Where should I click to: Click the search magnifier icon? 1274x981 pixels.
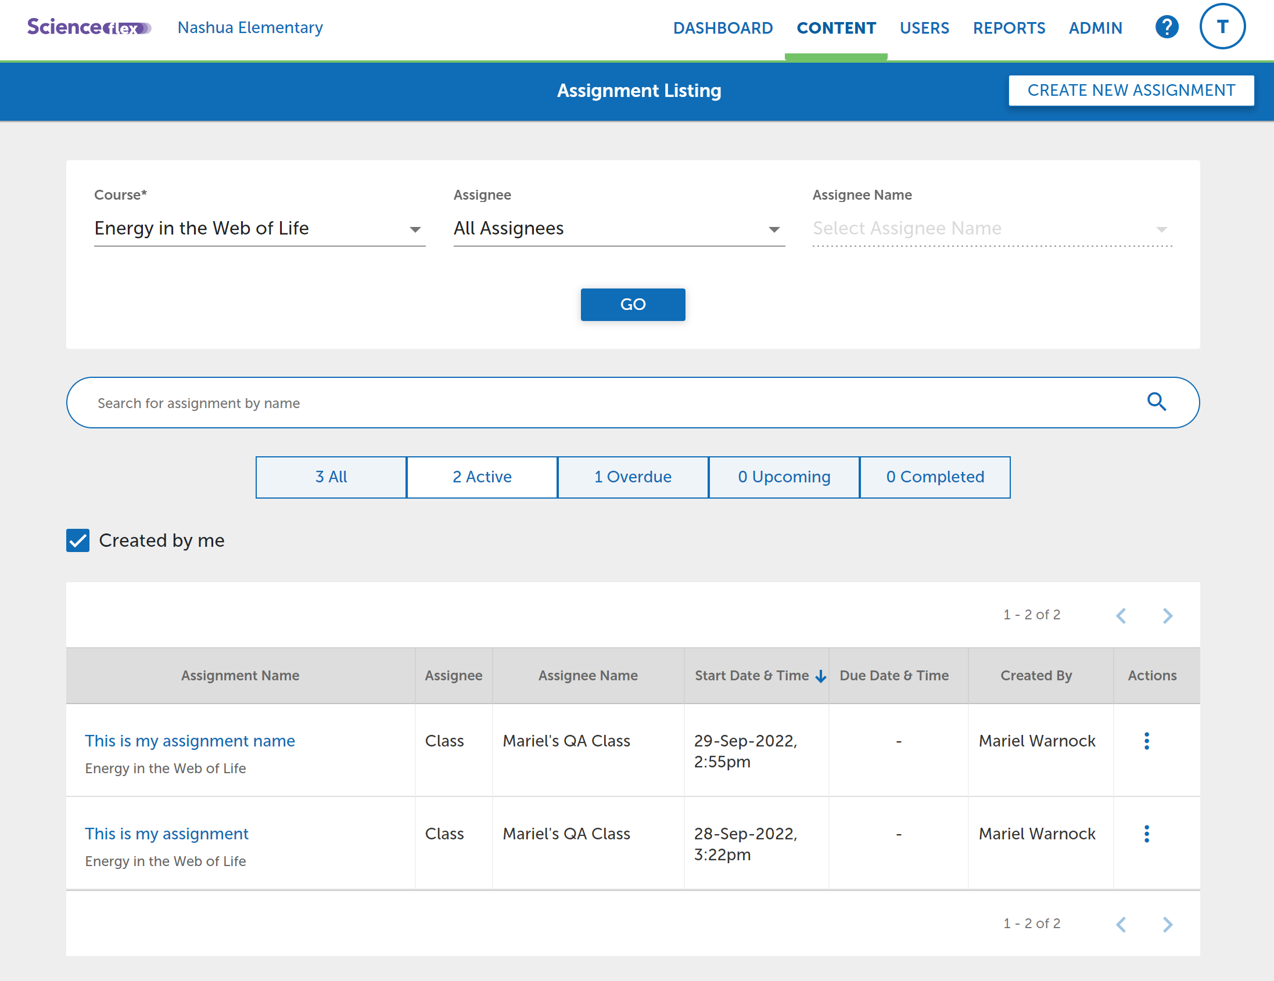tap(1156, 402)
